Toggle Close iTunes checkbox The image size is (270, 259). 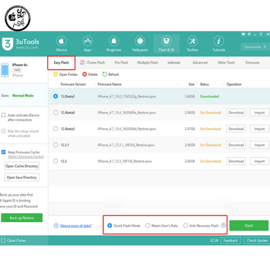[3, 240]
